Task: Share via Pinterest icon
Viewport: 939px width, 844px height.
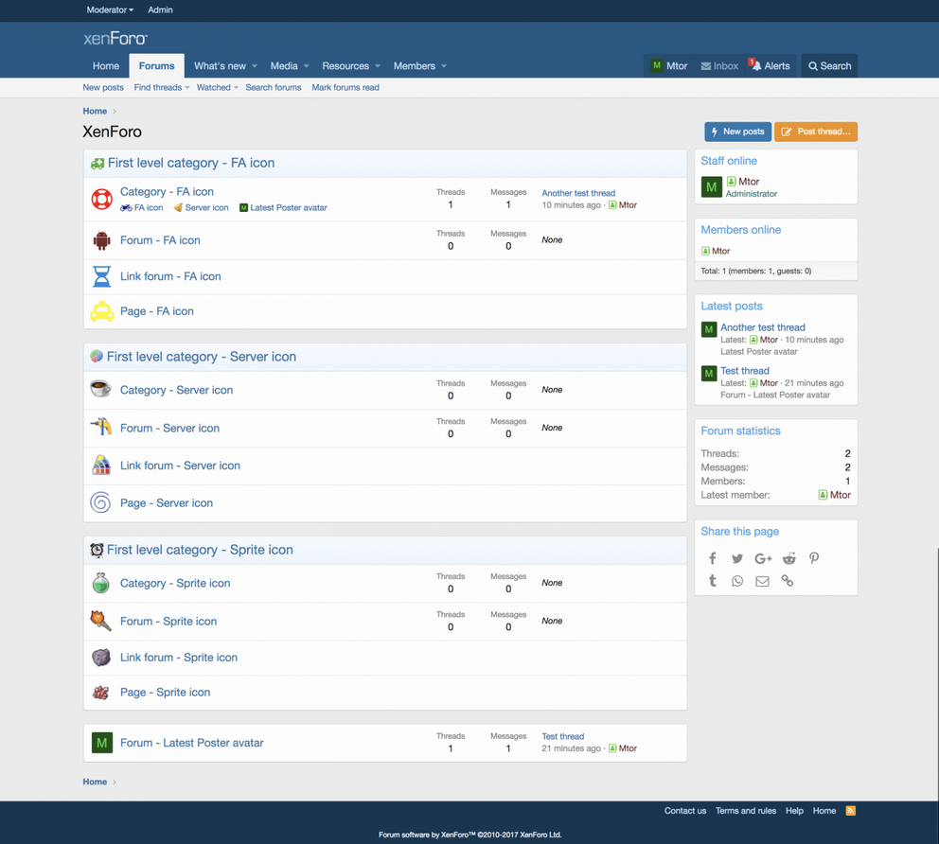Action: [814, 558]
